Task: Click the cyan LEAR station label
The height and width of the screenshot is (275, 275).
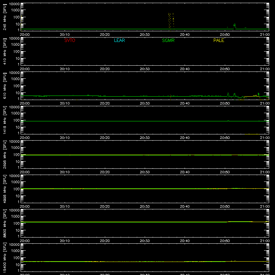Action: (119, 40)
